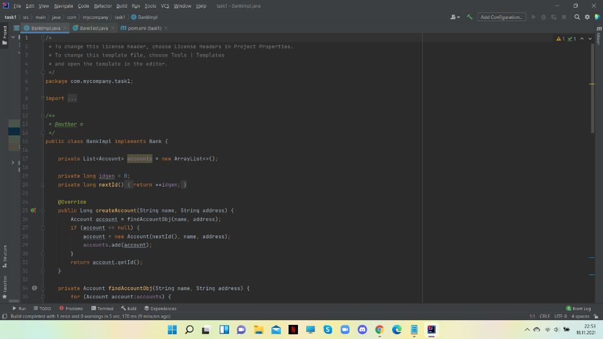
Task: Select the Debug bug icon
Action: 544,17
